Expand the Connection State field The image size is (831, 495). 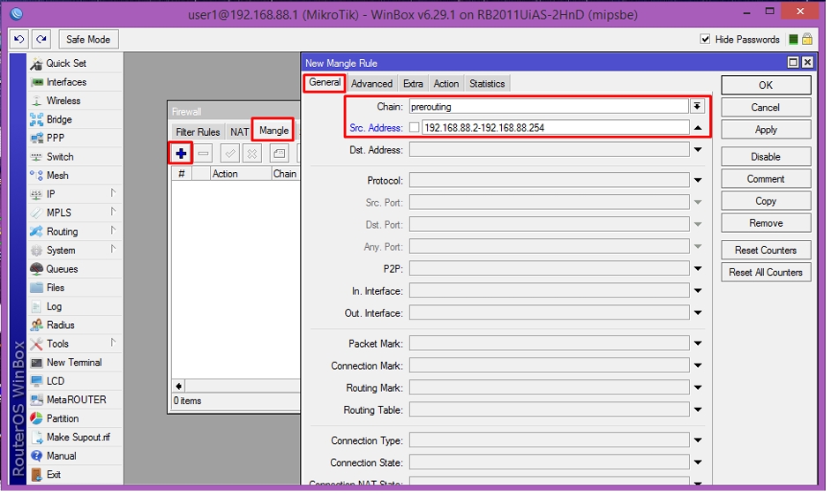[698, 462]
